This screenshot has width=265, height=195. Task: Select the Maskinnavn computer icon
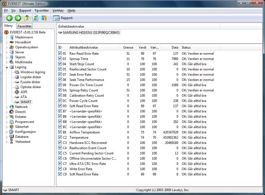point(12,37)
